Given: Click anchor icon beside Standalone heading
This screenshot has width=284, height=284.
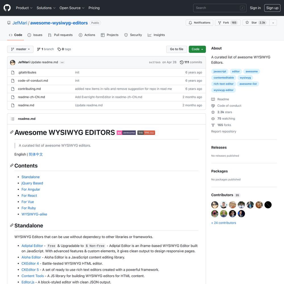Looking at the screenshot, I should coord(12,225).
